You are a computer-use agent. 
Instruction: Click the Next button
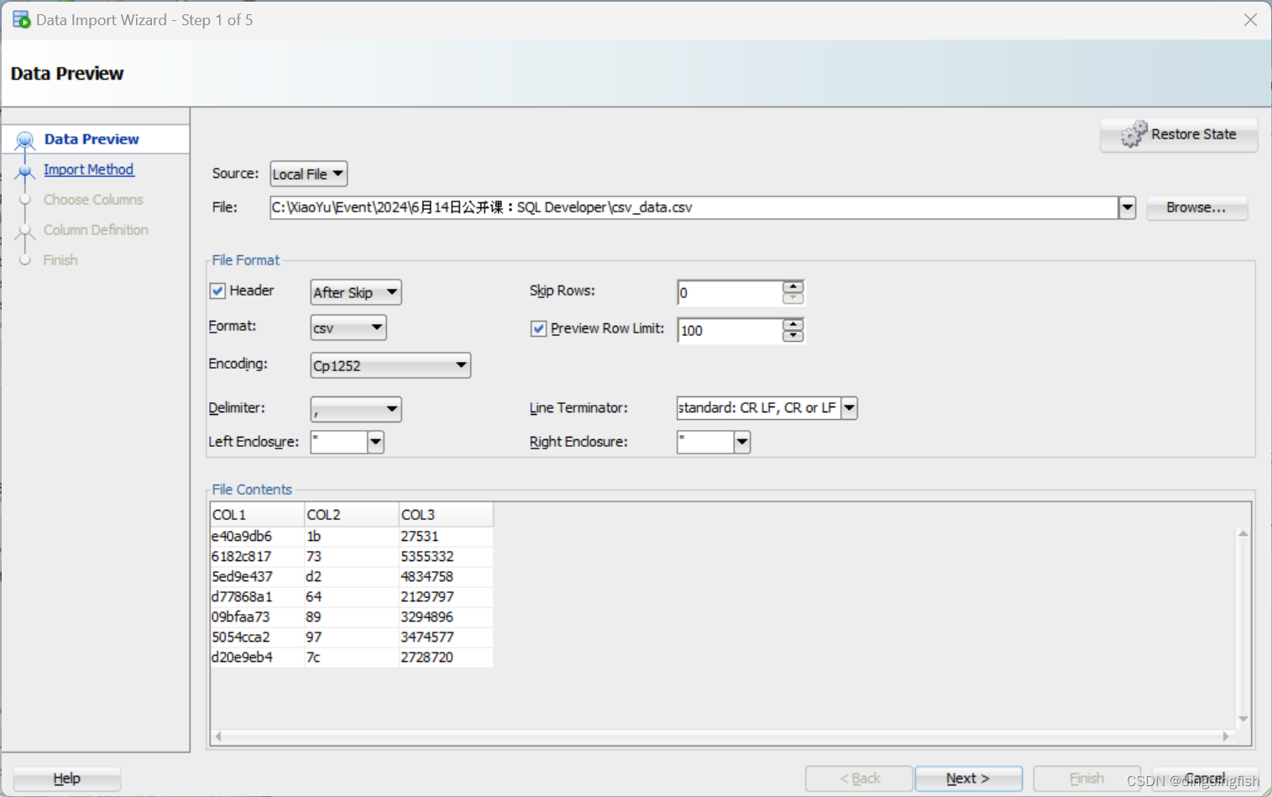coord(967,779)
